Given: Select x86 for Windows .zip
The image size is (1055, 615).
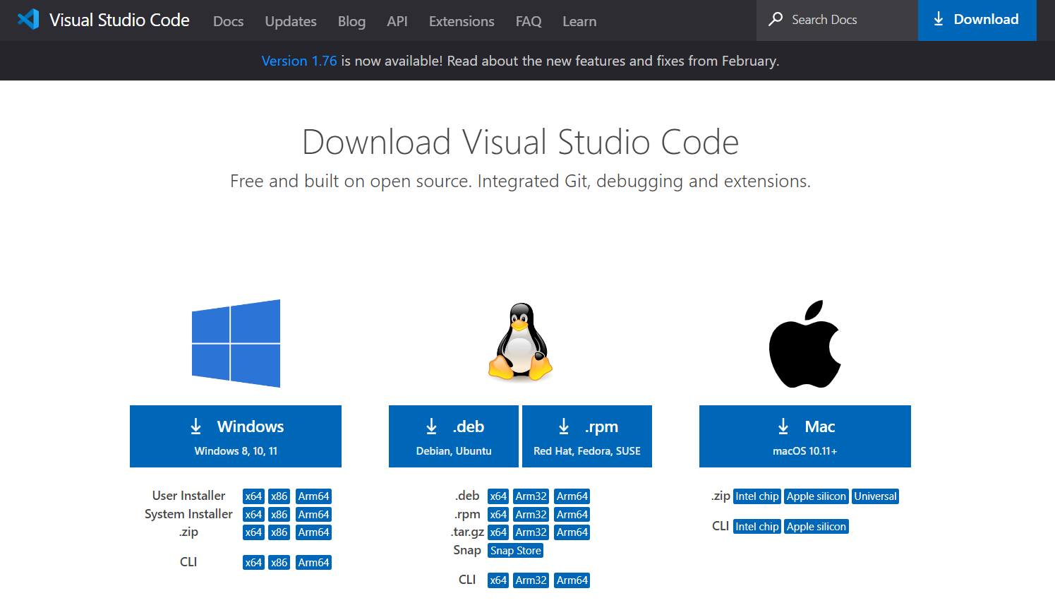Looking at the screenshot, I should click(x=279, y=532).
